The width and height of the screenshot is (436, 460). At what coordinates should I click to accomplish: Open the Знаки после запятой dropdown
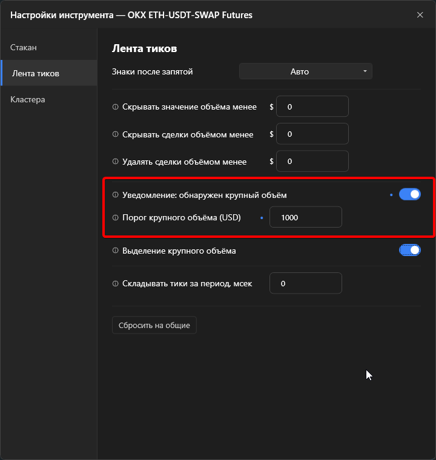tap(306, 71)
